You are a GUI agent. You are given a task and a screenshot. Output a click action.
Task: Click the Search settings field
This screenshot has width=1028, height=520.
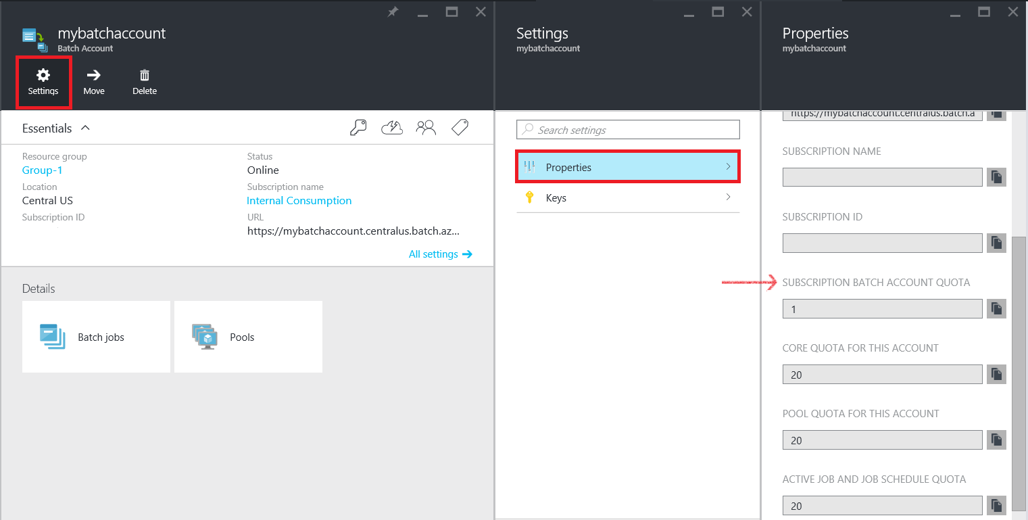(x=628, y=130)
